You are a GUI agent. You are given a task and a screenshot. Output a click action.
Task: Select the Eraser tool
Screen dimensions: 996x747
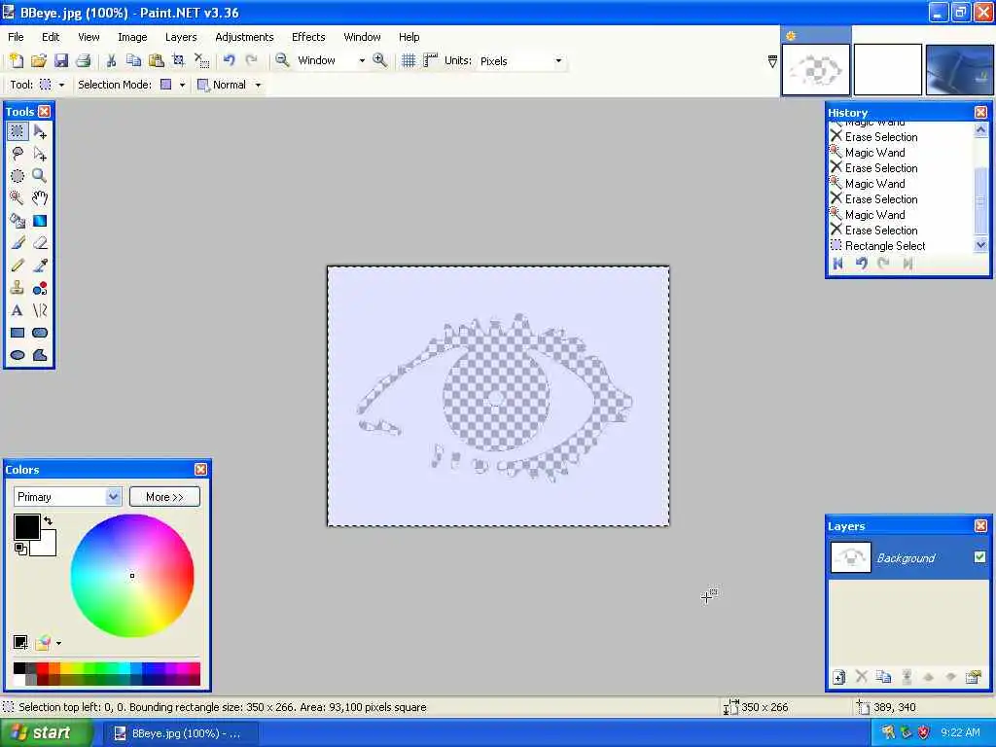(40, 242)
